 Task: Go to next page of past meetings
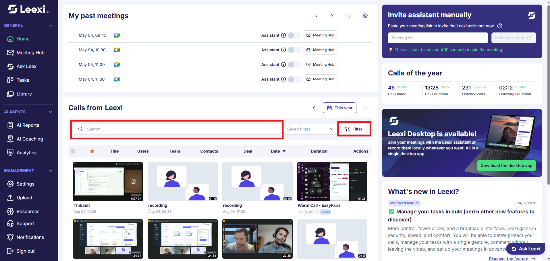tap(332, 16)
